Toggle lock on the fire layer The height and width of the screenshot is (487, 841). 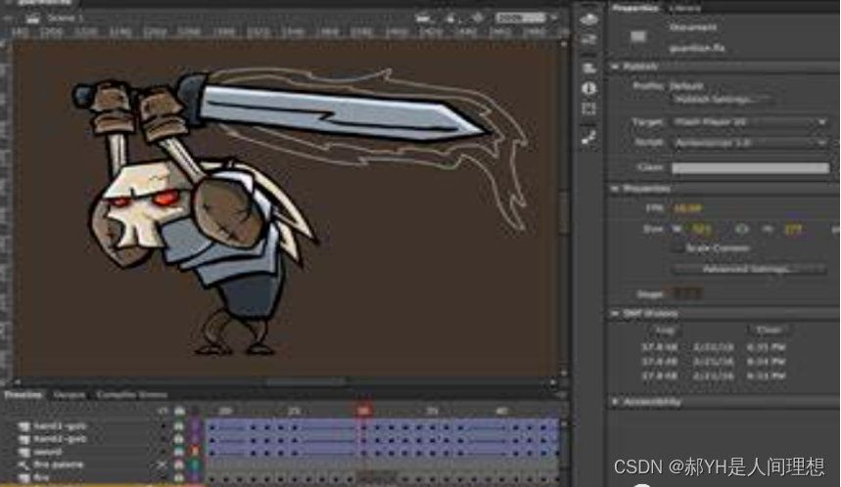179,477
